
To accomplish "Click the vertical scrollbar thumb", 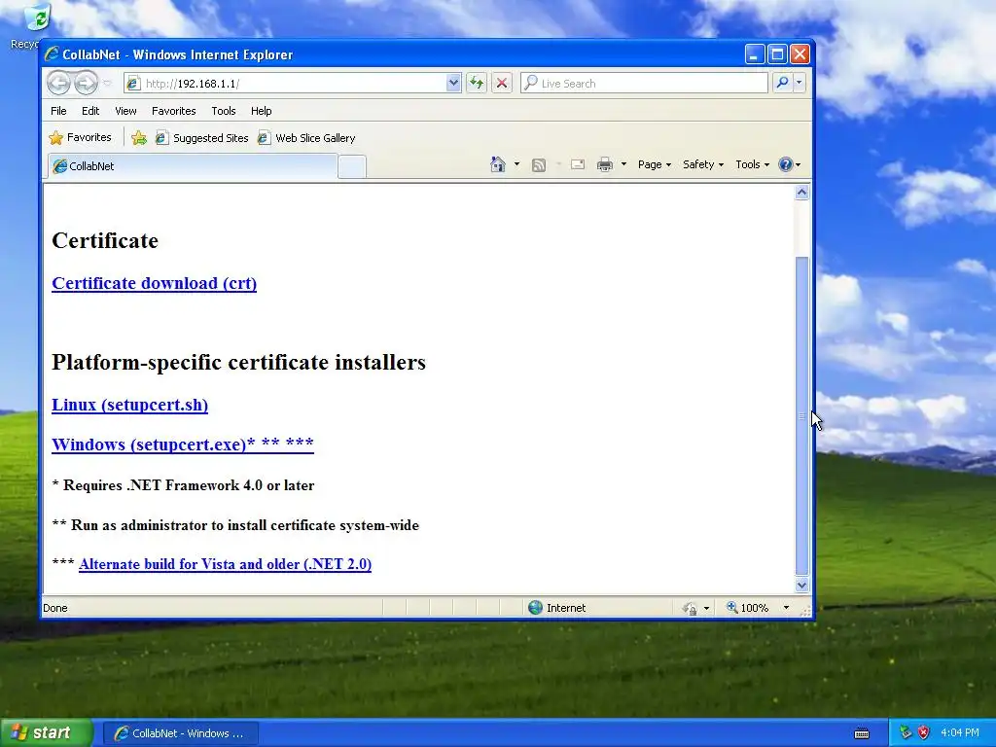I will click(801, 416).
